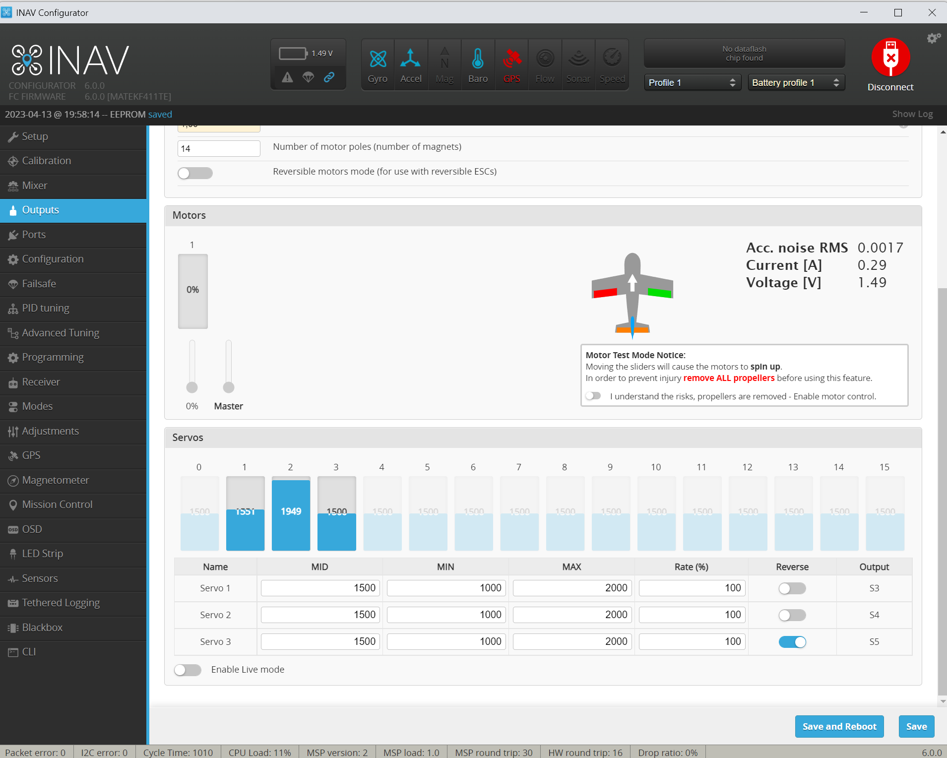
Task: Click the Disconnect button
Action: 889,65
